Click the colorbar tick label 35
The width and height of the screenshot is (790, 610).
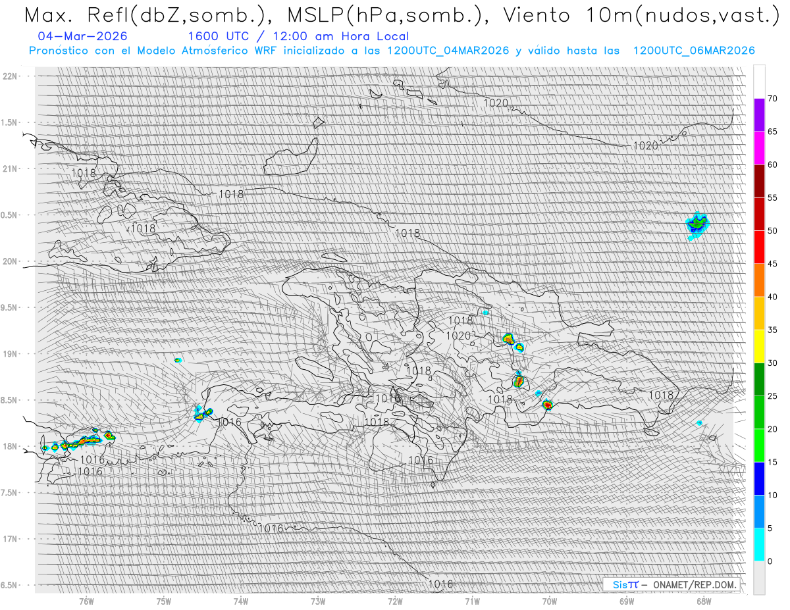[772, 330]
